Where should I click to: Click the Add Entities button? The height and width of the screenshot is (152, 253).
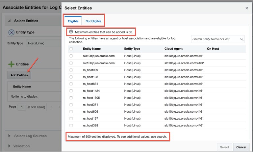click(x=19, y=75)
